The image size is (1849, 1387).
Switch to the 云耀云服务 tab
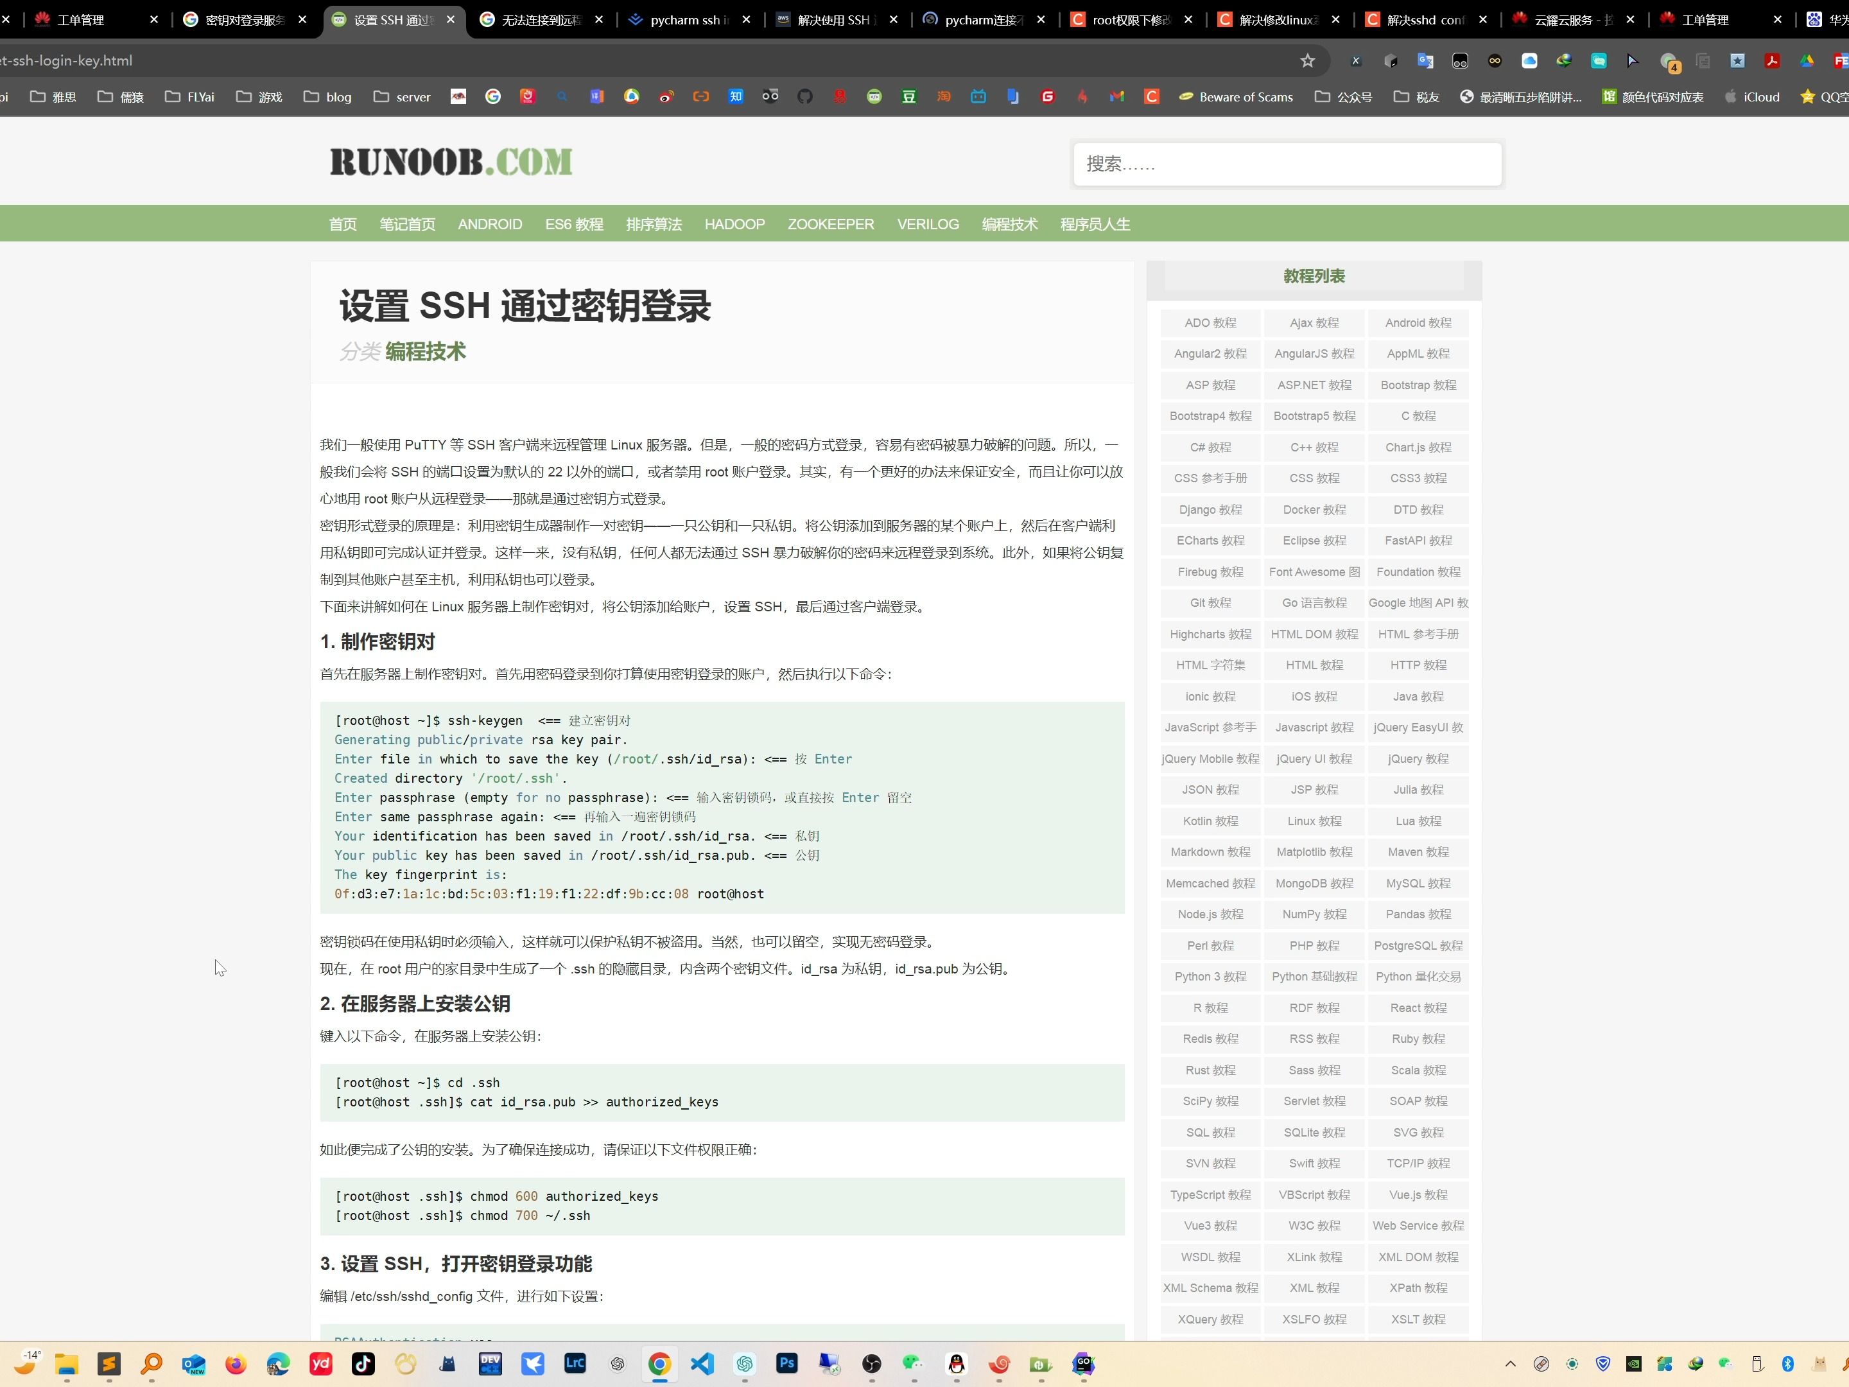pos(1573,19)
